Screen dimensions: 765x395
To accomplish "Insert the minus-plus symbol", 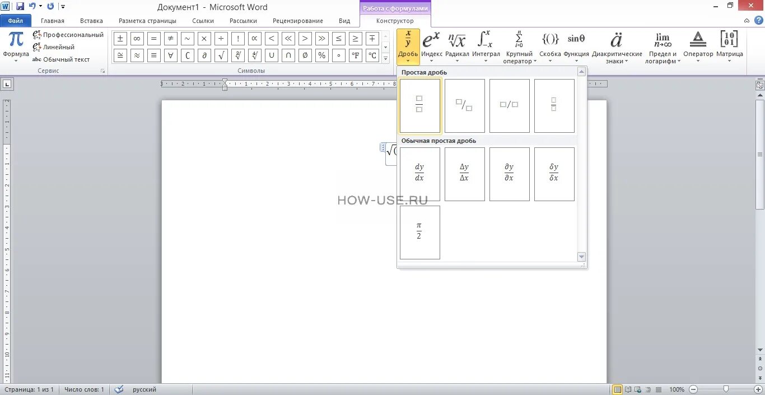I will coord(372,39).
